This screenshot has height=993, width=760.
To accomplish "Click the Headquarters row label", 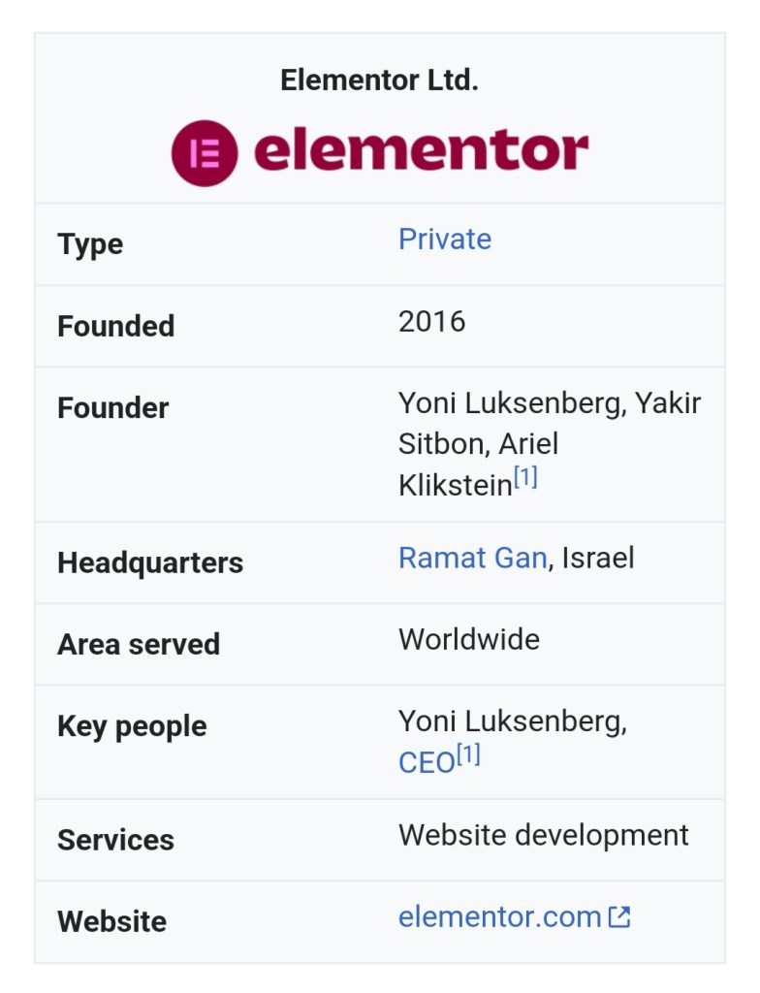I will click(150, 562).
